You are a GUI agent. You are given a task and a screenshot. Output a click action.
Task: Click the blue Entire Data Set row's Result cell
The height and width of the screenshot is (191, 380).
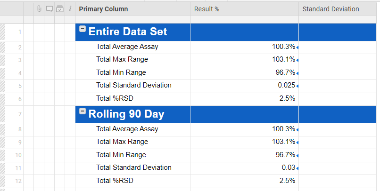(x=244, y=32)
